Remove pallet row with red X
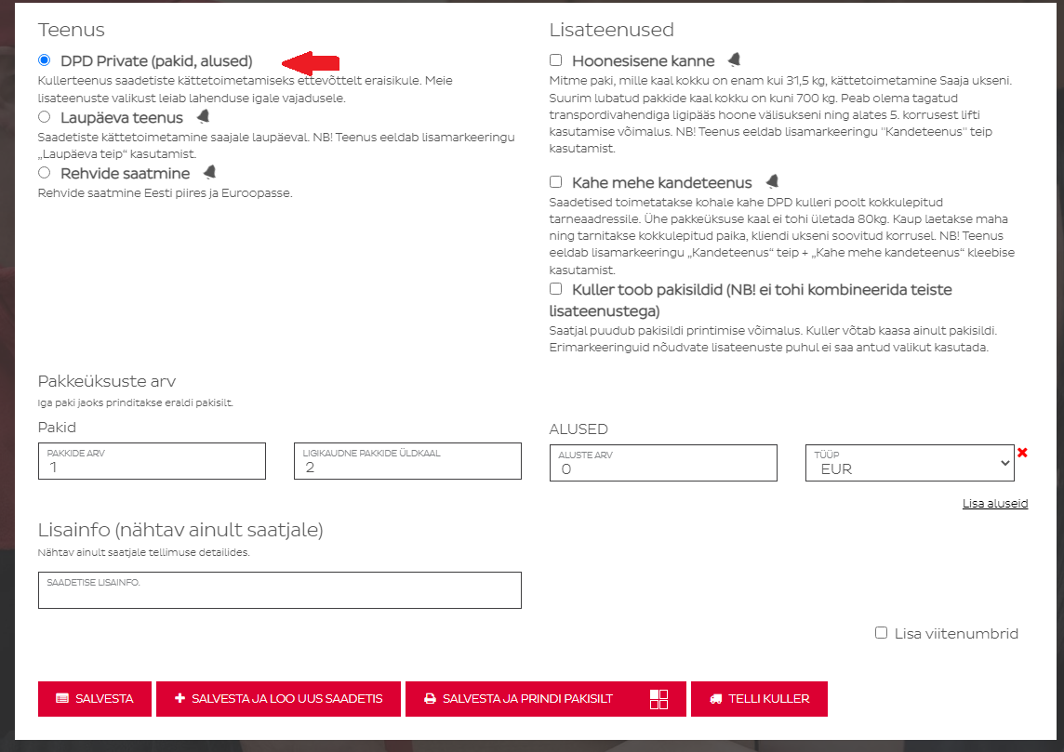Screen dimensions: 1064x752 (x=1022, y=453)
